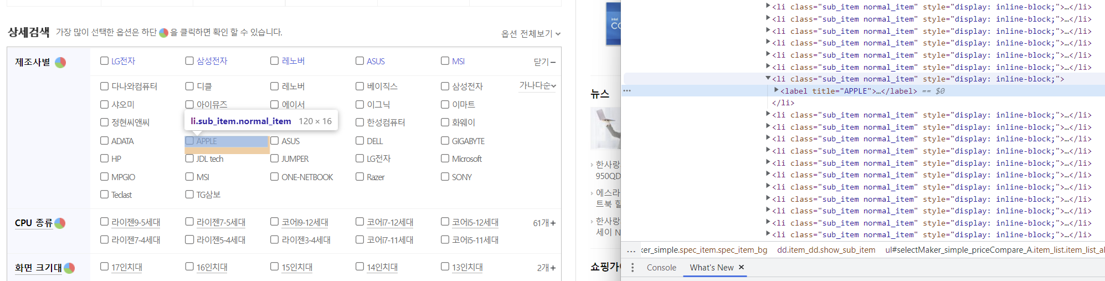Select the closing </li> line in Elements
Screen dimensions: 1105x281
(x=783, y=103)
